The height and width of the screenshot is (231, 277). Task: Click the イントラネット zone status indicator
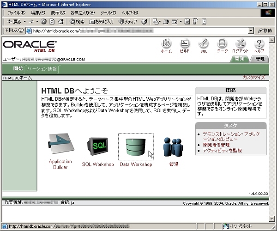tap(238, 226)
